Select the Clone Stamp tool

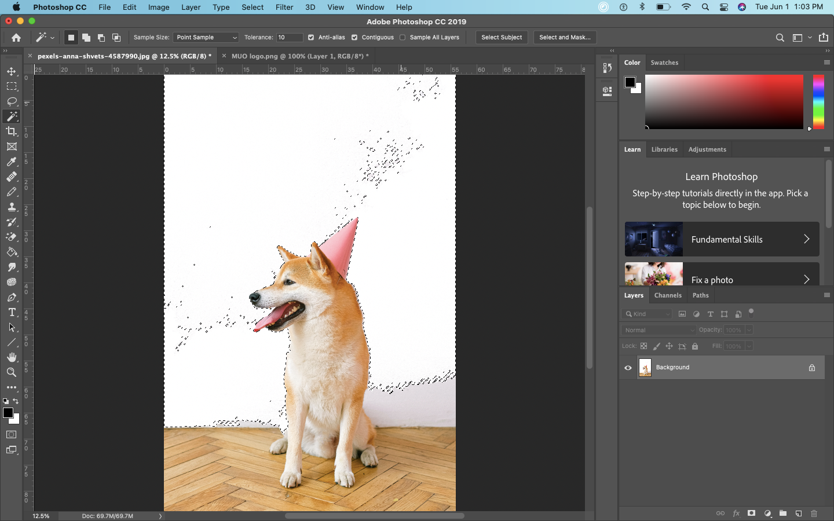click(x=12, y=207)
